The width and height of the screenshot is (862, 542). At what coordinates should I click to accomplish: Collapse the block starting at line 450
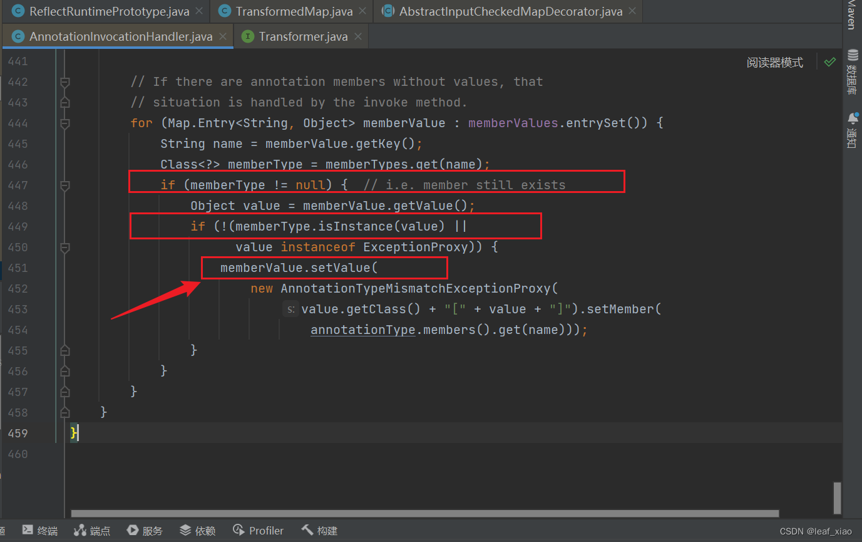[64, 248]
